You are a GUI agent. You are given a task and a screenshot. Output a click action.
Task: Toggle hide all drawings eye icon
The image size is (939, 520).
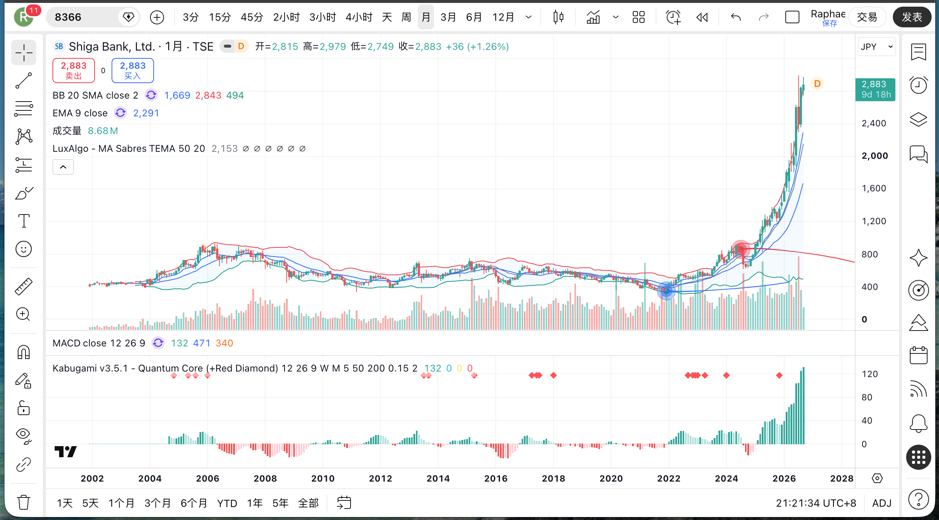pyautogui.click(x=24, y=436)
